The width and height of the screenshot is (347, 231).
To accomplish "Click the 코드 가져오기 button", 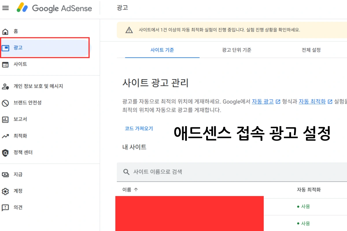I will 139,129.
